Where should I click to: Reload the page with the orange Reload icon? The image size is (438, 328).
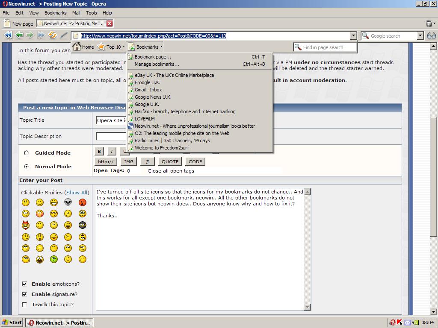[x=53, y=35]
